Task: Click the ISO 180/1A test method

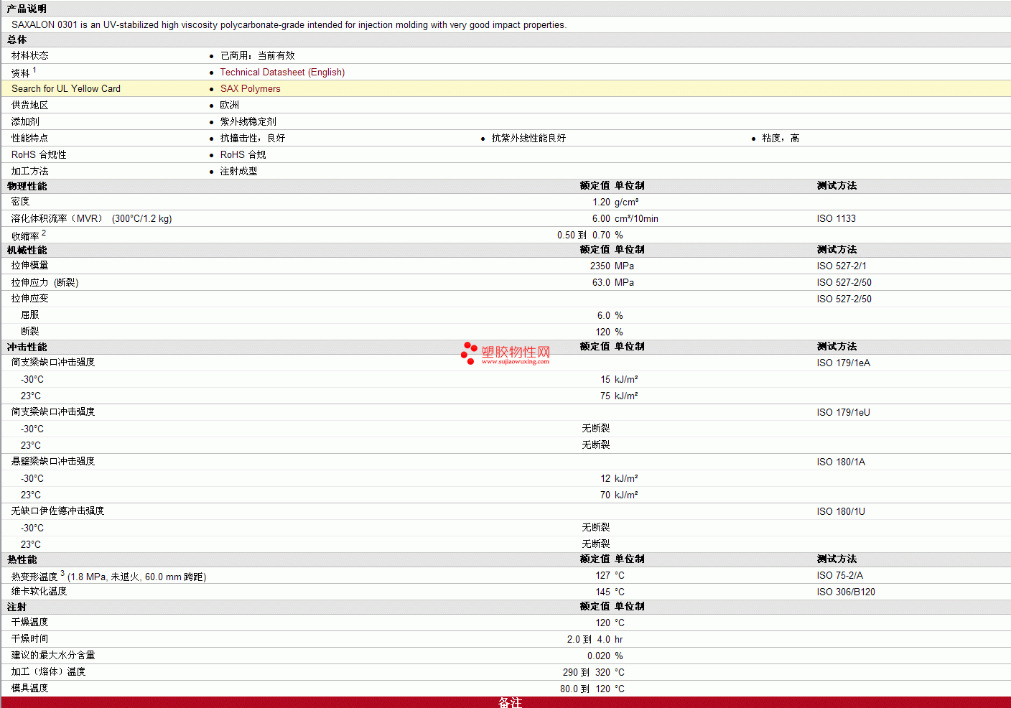Action: pos(841,462)
